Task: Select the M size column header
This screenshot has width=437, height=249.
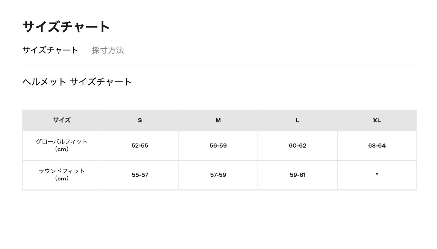Action: click(218, 120)
